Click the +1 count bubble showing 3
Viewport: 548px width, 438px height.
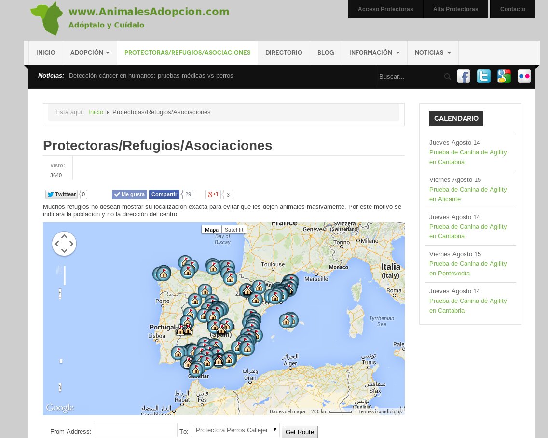[x=228, y=195]
